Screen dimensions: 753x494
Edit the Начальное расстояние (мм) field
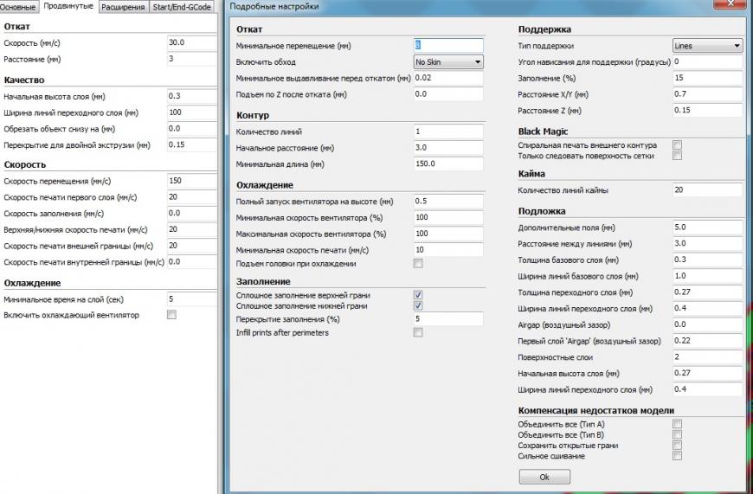448,148
